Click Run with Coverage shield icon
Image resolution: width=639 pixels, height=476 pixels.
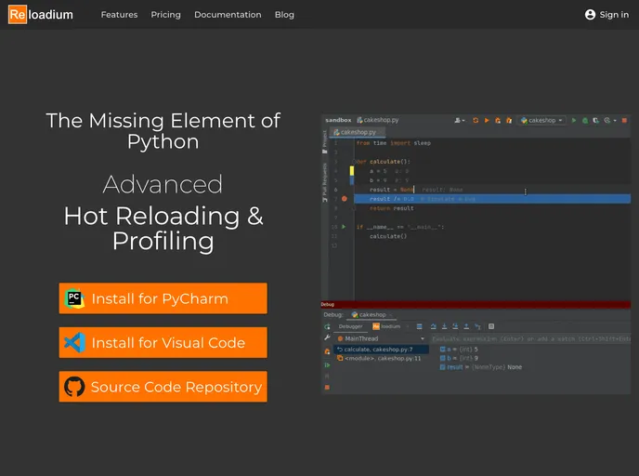[x=595, y=120]
